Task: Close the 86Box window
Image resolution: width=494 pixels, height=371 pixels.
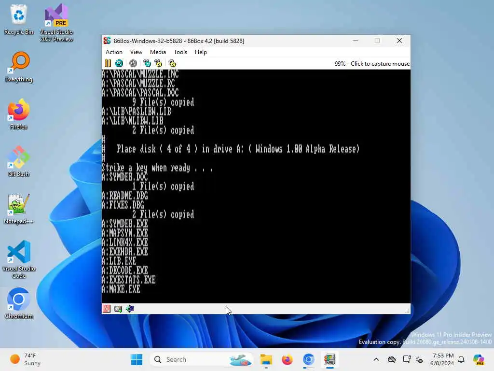Action: coord(399,41)
